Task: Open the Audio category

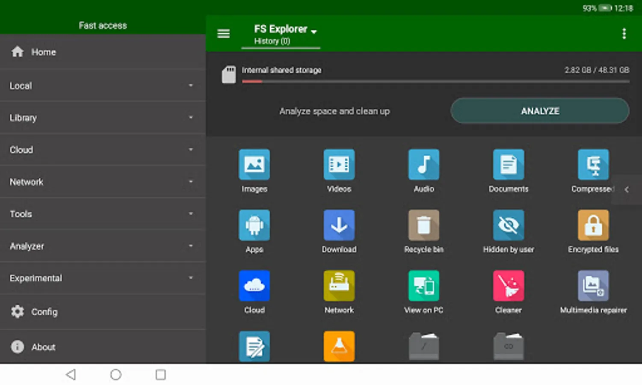Action: [423, 165]
